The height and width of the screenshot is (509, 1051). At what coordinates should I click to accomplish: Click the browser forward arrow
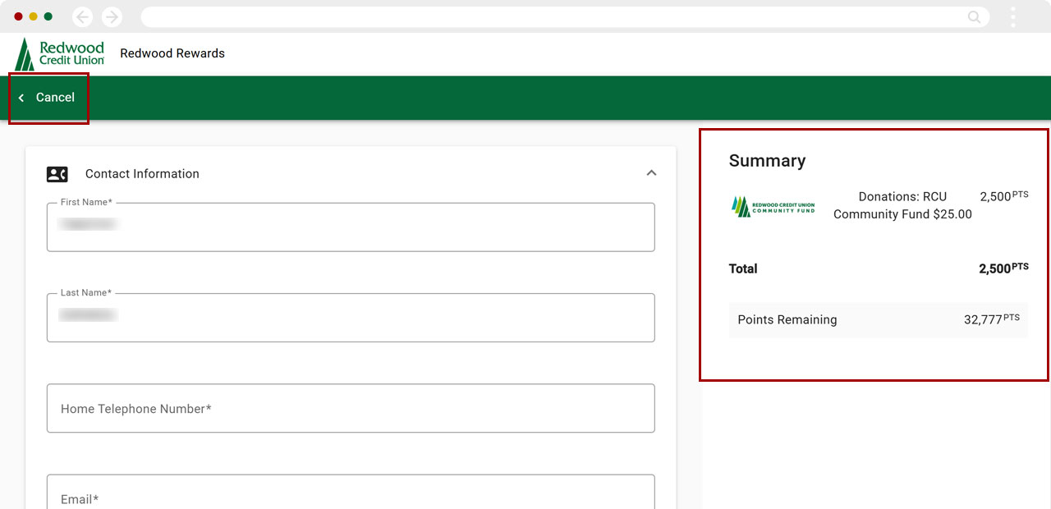pos(112,16)
